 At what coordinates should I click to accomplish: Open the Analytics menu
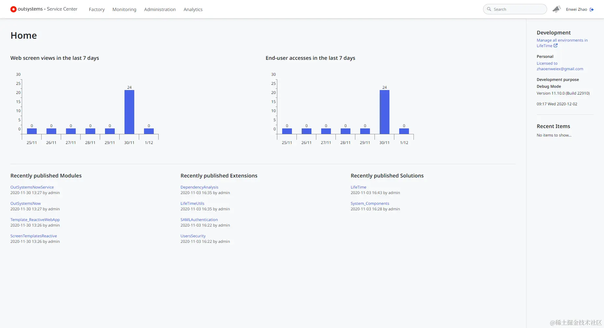tap(193, 9)
